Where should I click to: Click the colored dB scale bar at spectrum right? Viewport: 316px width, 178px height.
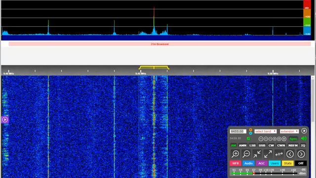[307, 18]
